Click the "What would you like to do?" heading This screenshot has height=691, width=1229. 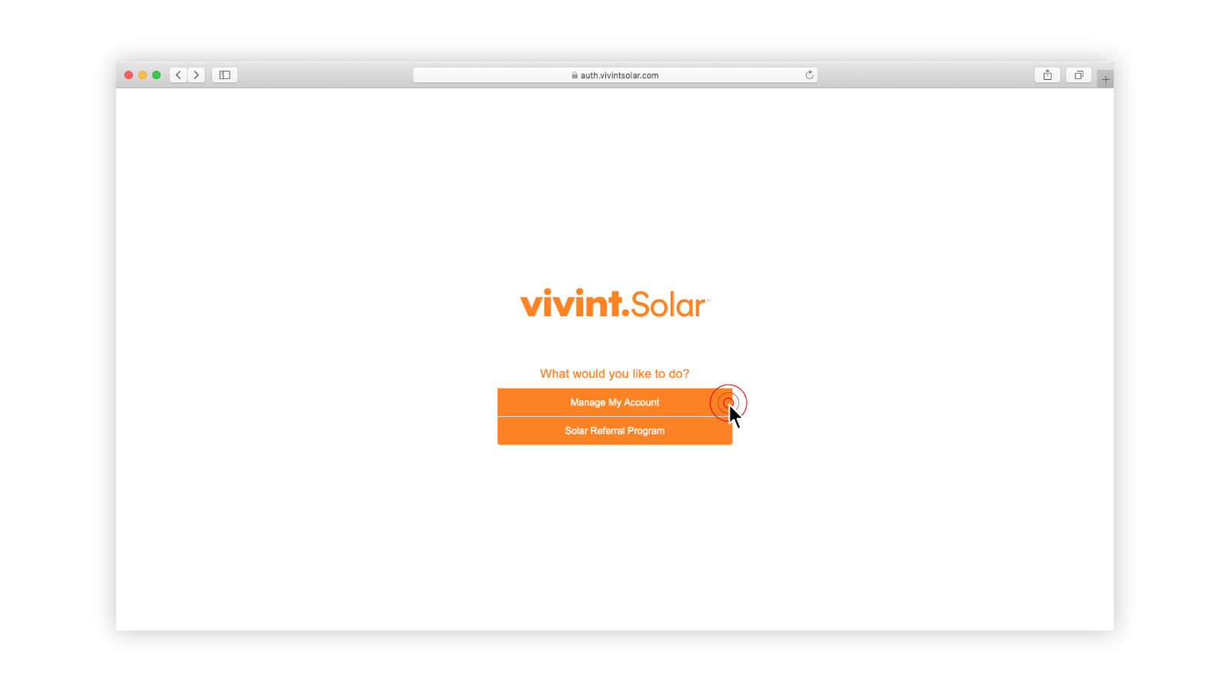point(614,374)
